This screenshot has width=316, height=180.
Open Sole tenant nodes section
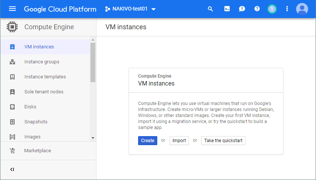pos(44,92)
